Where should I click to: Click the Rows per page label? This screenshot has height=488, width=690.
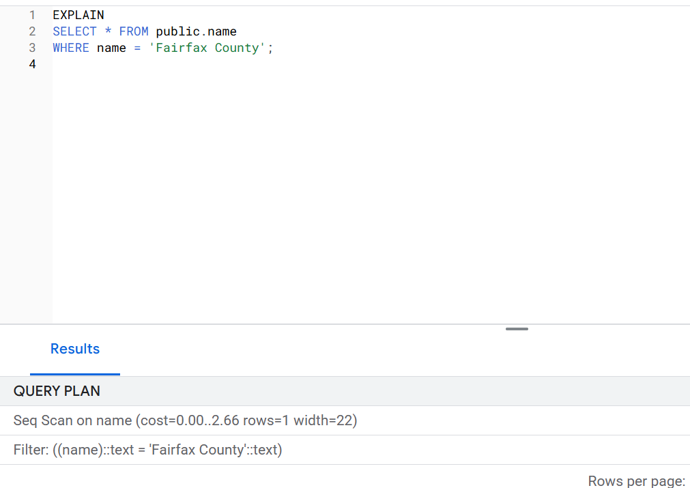click(x=636, y=480)
